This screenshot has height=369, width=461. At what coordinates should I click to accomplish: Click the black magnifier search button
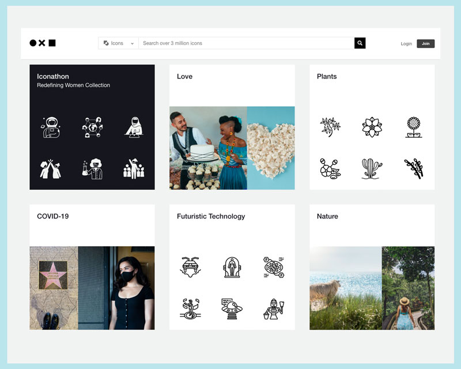tap(360, 43)
